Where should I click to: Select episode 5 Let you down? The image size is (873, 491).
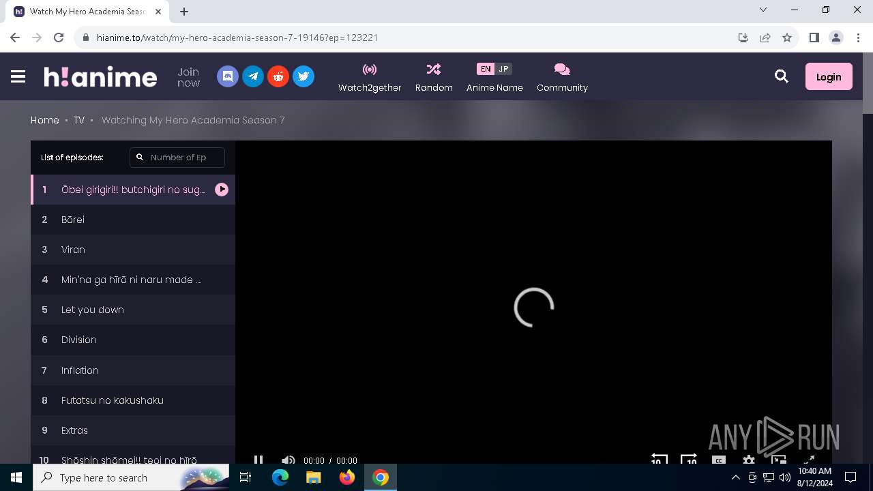[133, 310]
